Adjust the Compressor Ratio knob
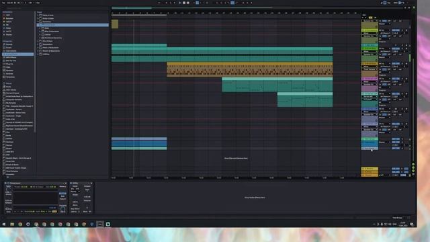Screen dimensions: 430x242 (x=8, y=190)
